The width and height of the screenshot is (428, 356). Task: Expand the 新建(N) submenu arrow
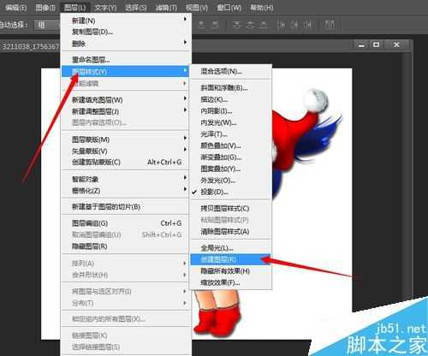click(x=185, y=19)
